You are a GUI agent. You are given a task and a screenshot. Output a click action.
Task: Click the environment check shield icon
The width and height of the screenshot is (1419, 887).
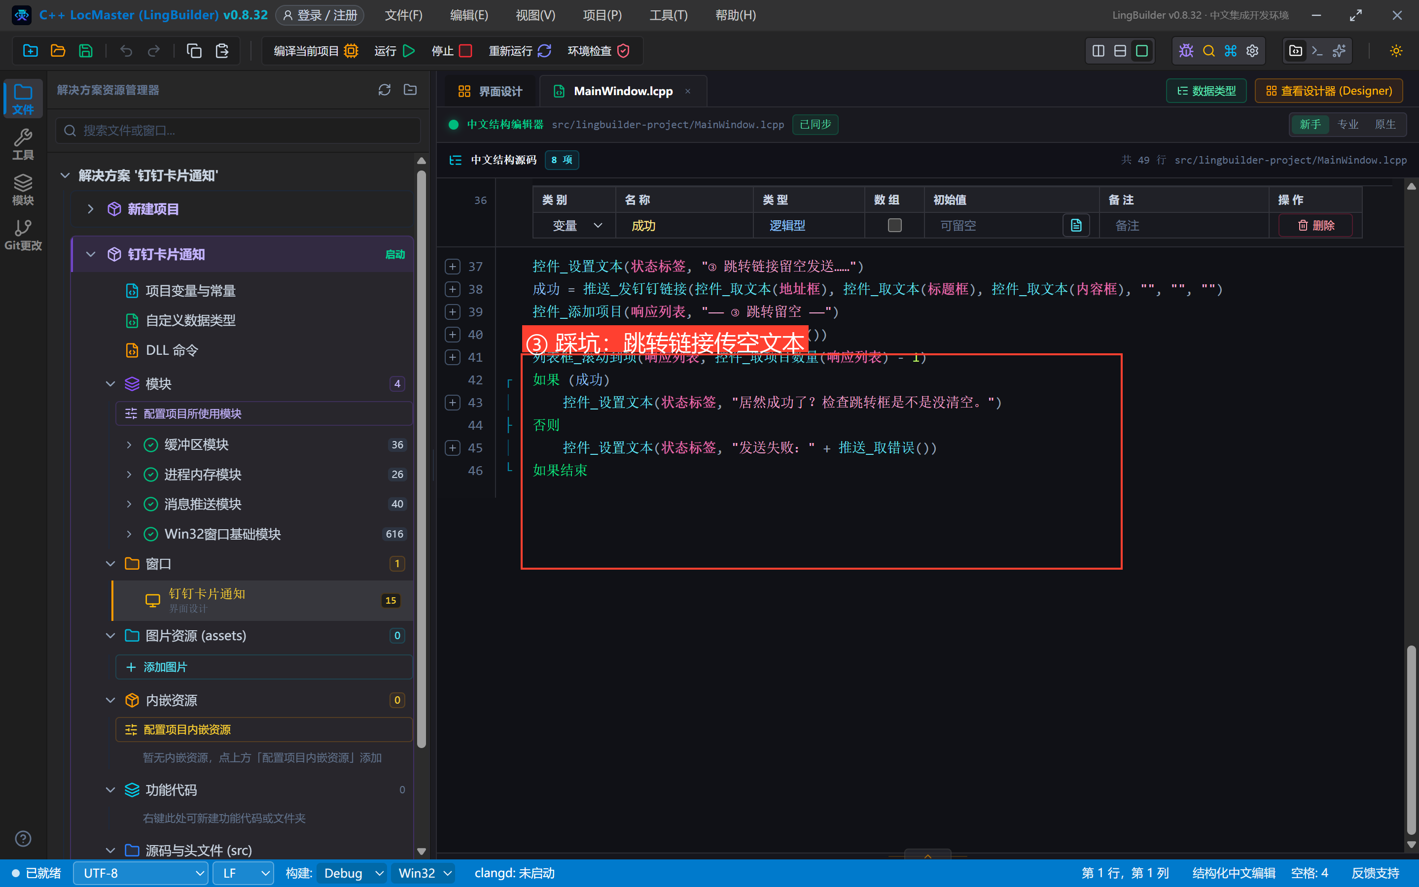pos(623,51)
